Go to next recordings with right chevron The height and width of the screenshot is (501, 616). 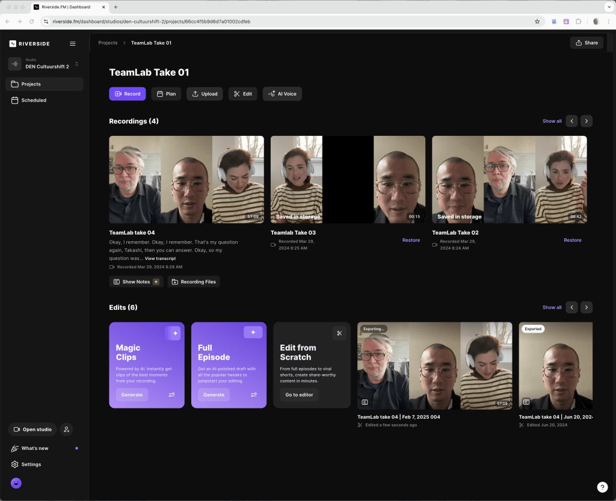pyautogui.click(x=587, y=121)
